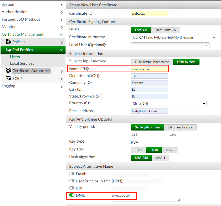Open the Country (C) dropdown

click(x=169, y=104)
